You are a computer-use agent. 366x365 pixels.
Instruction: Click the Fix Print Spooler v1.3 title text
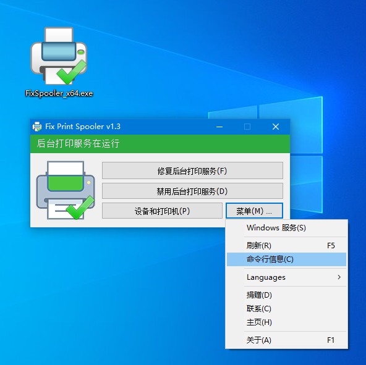83,127
